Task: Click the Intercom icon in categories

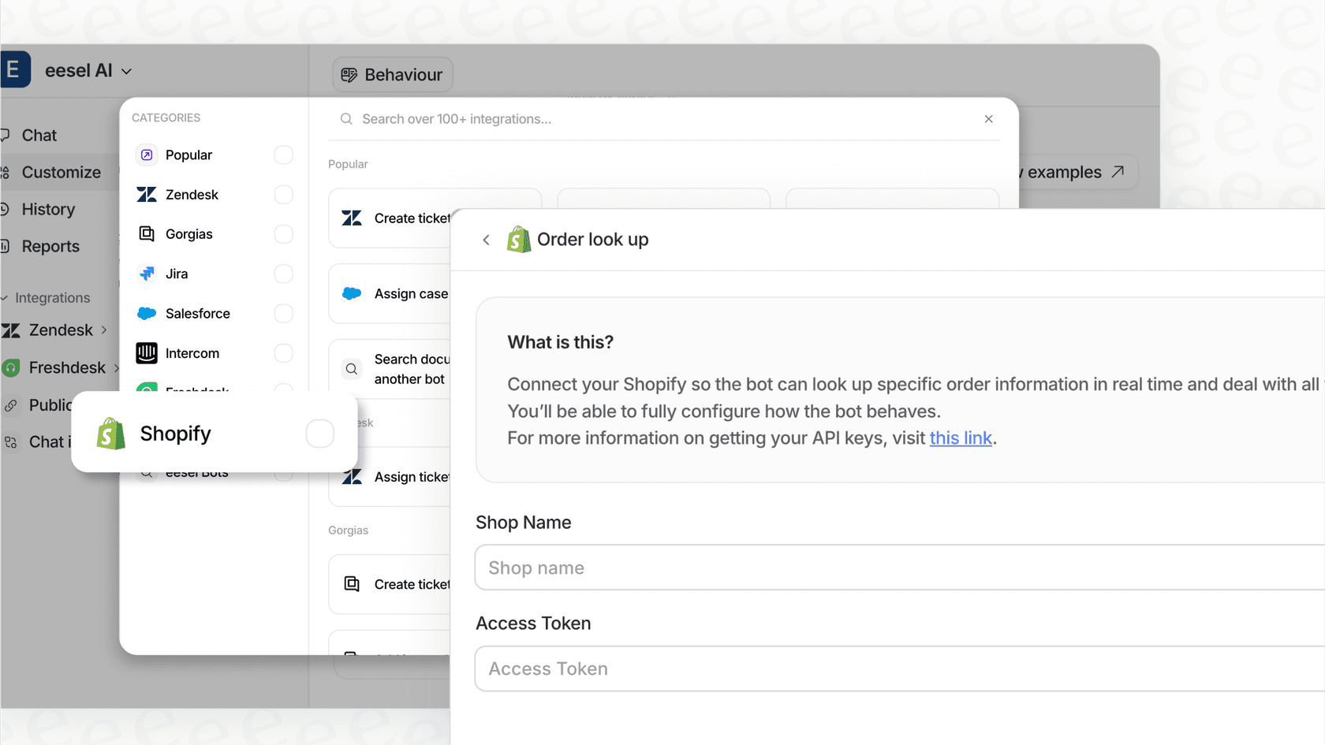Action: [x=147, y=353]
